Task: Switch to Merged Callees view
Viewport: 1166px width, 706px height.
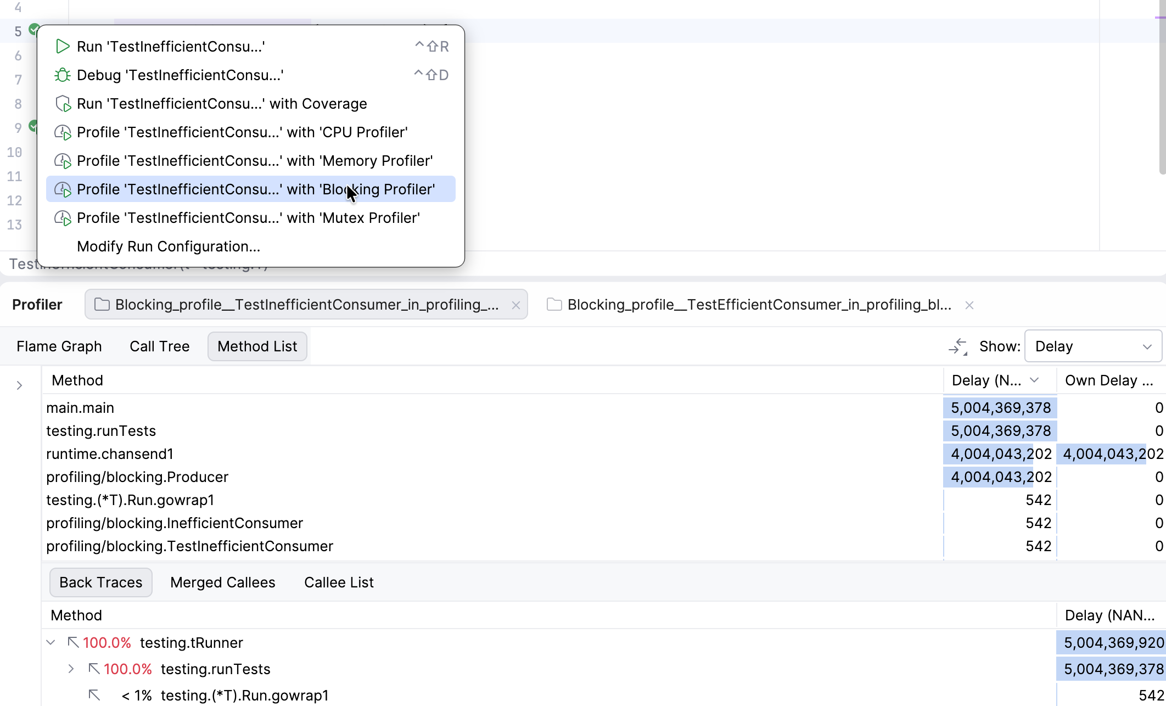Action: (x=222, y=582)
